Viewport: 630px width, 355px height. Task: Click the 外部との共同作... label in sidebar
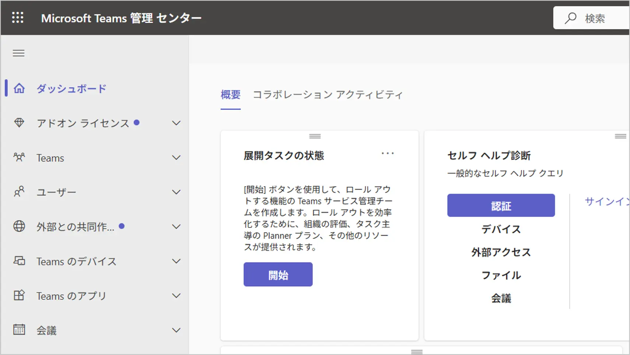tap(75, 227)
